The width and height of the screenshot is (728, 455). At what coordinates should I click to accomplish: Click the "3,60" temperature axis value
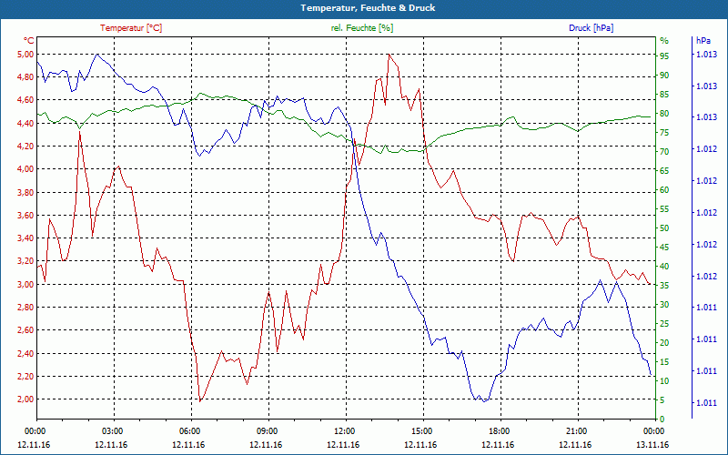coord(25,216)
